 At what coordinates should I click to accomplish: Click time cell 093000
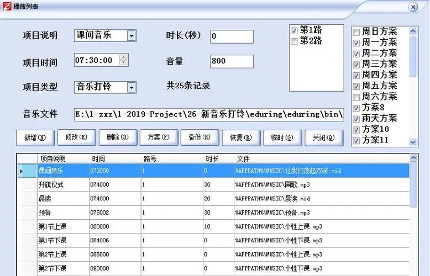click(x=115, y=269)
